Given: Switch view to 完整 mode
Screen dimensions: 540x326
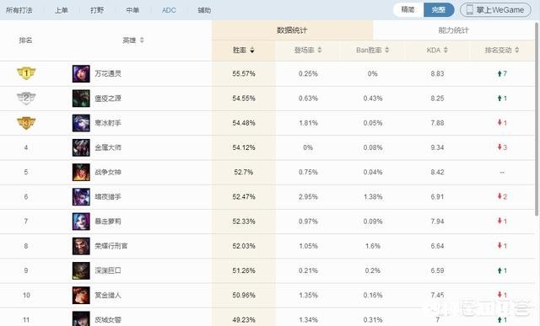Looking at the screenshot, I should (439, 9).
